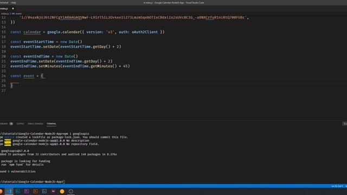Screen dimensions: 347x195
Task: Click the refresh token string on line 12
Action: click(x=133, y=17)
